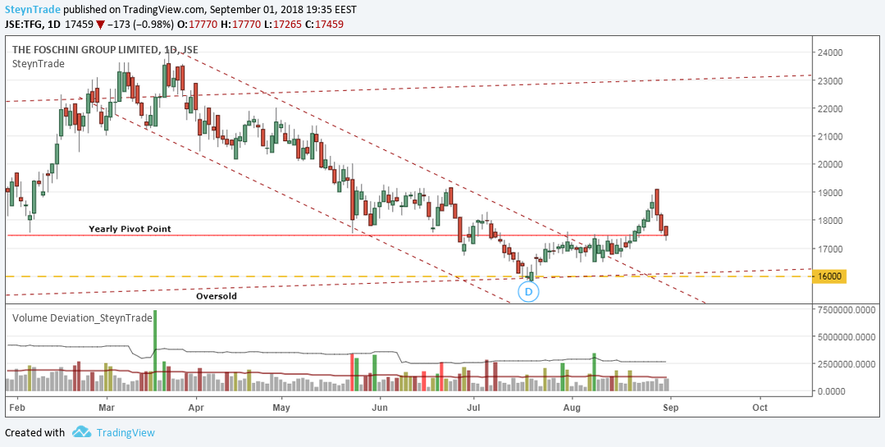Click the Sep date axis label
Image resolution: width=885 pixels, height=447 pixels.
[x=669, y=407]
